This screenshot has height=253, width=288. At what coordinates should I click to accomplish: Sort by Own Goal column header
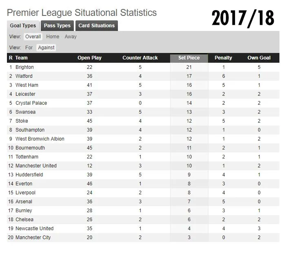pyautogui.click(x=259, y=58)
